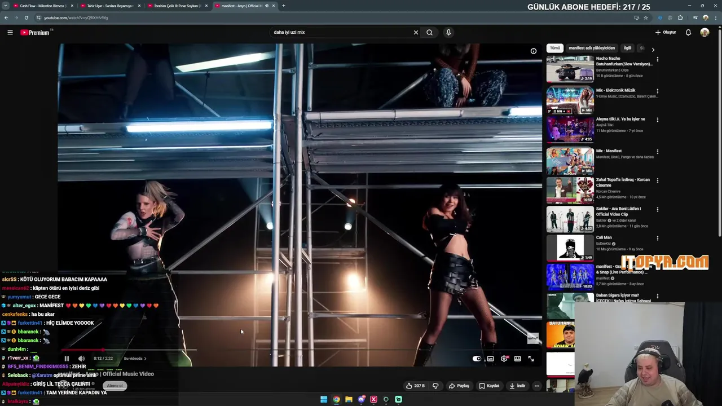Toggle autoplay switch in player
The image size is (722, 406).
coord(477,359)
